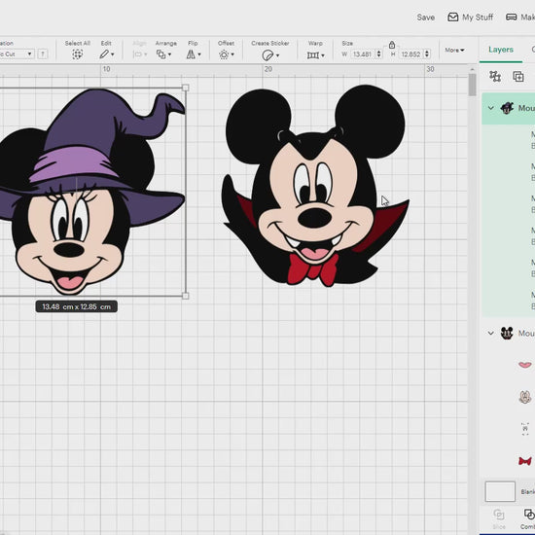The height and width of the screenshot is (535, 535).
Task: Click the My Stuff envelope icon
Action: point(452,18)
